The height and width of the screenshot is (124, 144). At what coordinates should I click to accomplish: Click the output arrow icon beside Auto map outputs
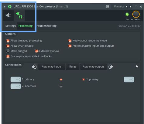[111, 67]
